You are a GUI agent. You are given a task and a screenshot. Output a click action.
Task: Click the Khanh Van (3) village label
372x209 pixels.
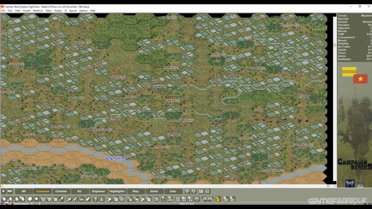click(290, 25)
